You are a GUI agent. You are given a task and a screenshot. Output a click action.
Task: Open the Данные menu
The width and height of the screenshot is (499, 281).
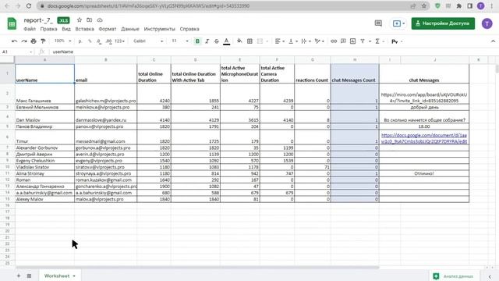pos(130,29)
